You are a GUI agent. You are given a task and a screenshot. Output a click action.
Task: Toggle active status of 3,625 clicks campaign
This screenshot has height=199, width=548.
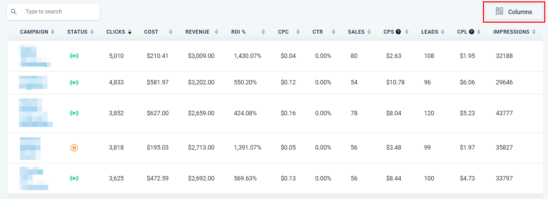[x=74, y=178]
